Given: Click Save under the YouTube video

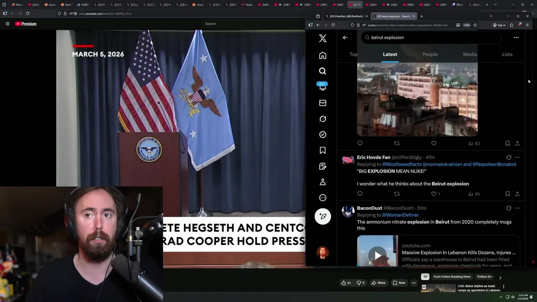Looking at the screenshot, I should 399,283.
